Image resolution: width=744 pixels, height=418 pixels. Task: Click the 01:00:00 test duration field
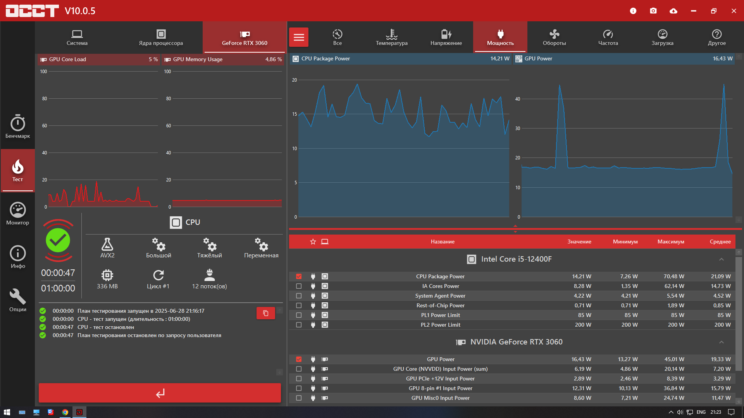[58, 288]
